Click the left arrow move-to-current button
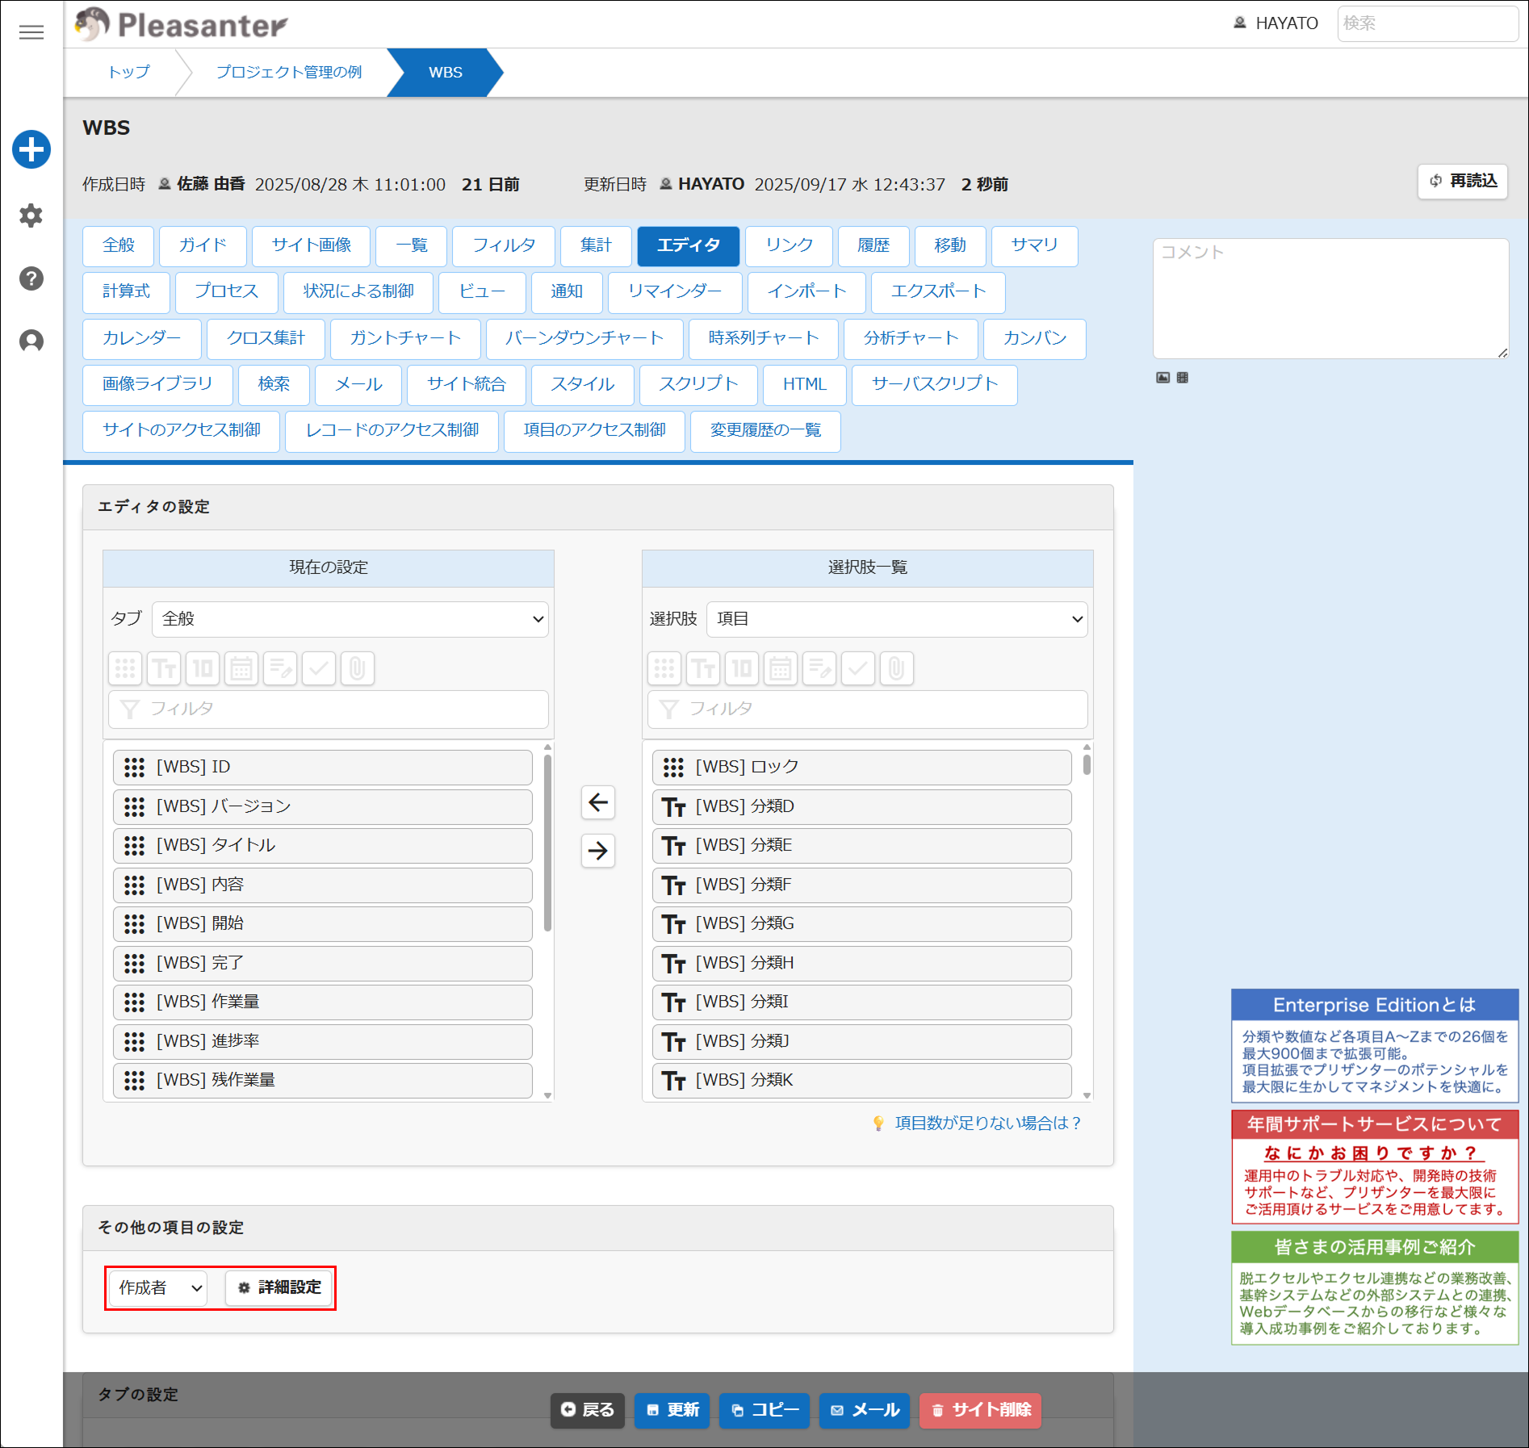This screenshot has width=1529, height=1448. pyautogui.click(x=598, y=802)
